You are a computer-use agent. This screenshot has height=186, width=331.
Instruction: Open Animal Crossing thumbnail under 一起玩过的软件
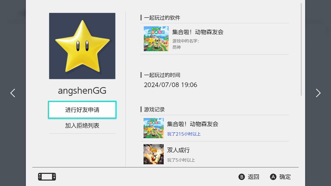pos(156,39)
